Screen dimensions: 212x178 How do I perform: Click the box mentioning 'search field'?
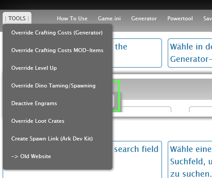pyautogui.click(x=137, y=159)
